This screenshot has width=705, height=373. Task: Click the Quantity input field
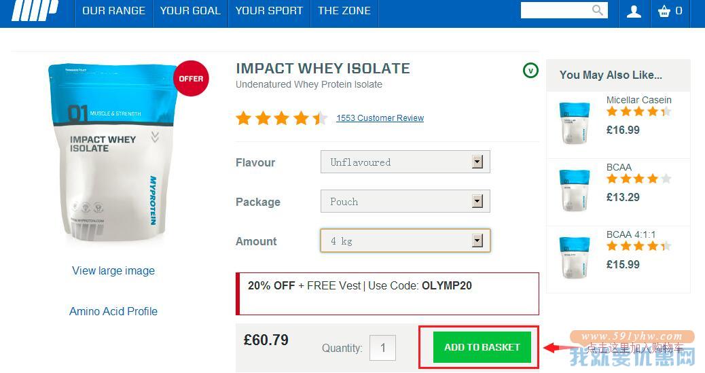click(x=382, y=348)
